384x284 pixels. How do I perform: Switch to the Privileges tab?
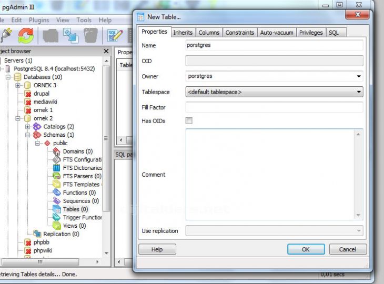(x=311, y=33)
